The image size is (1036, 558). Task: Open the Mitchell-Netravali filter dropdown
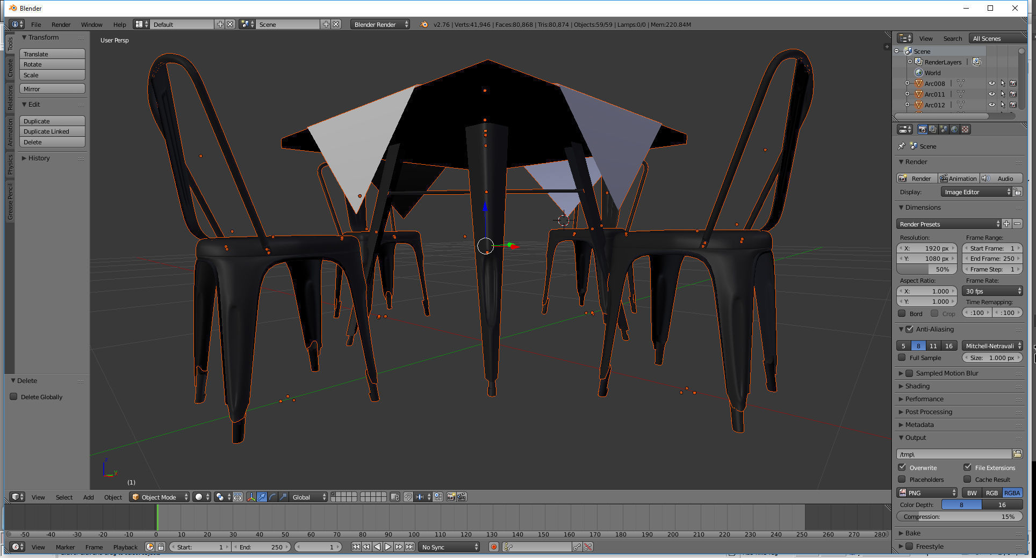[x=992, y=346]
